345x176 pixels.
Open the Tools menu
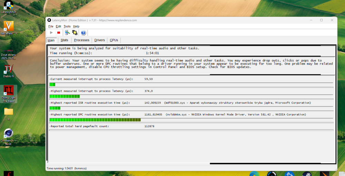coord(67,26)
